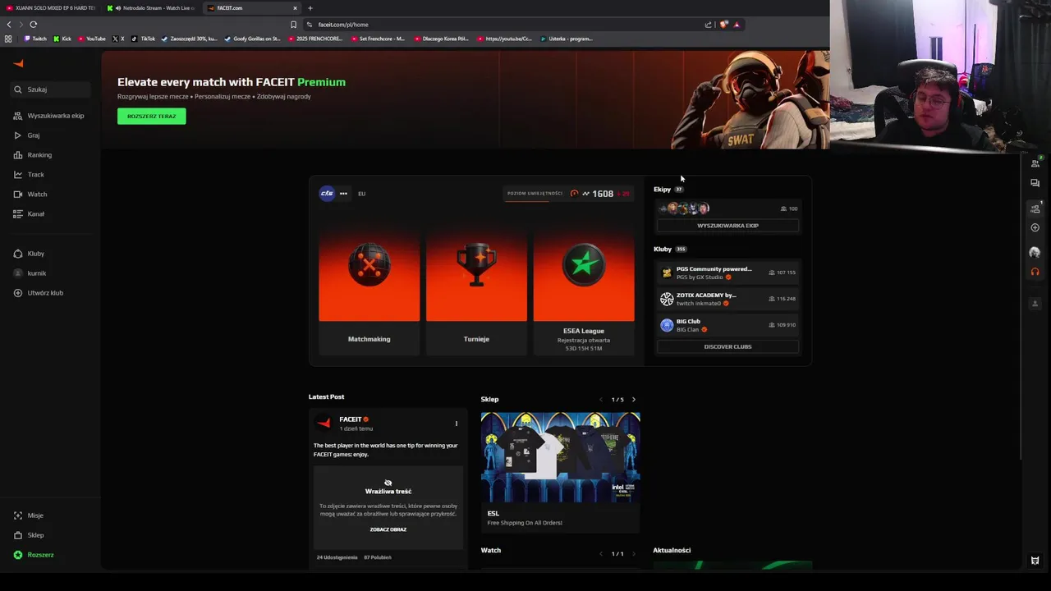This screenshot has width=1051, height=591.
Task: Open the TikTok bookmark
Action: point(144,39)
